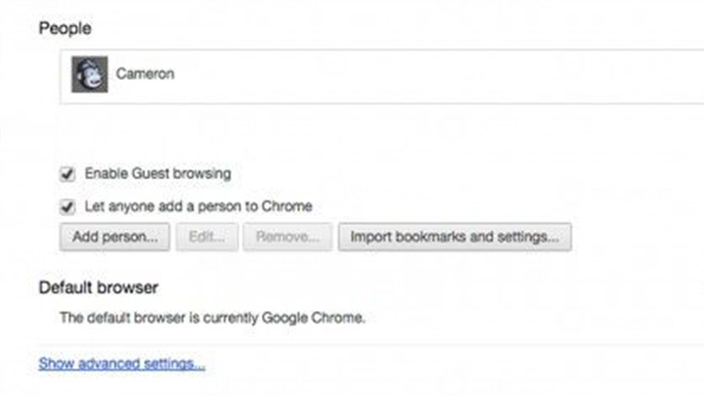Click the words Google Chrome in status text
This screenshot has height=396, width=704.
point(324,318)
